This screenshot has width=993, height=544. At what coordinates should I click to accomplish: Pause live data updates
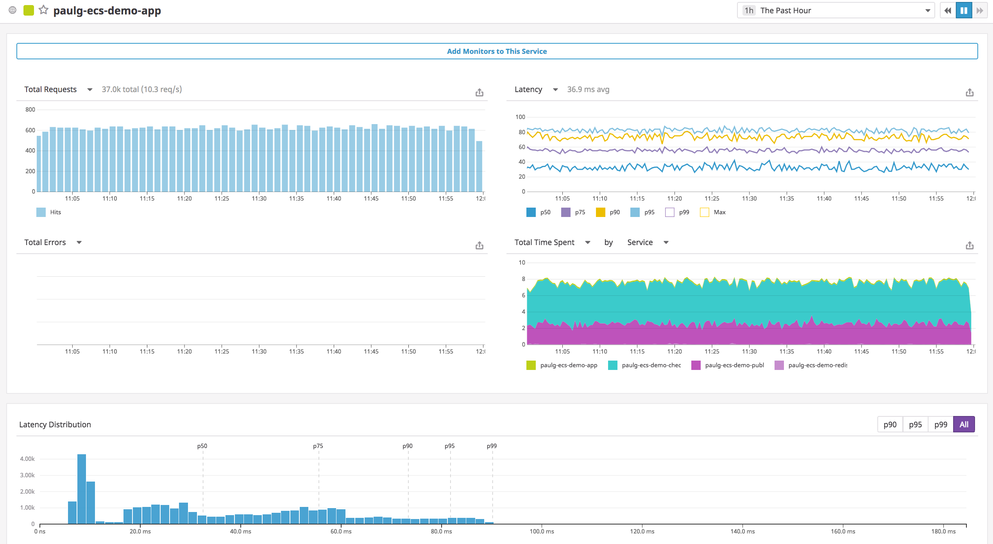pos(964,10)
